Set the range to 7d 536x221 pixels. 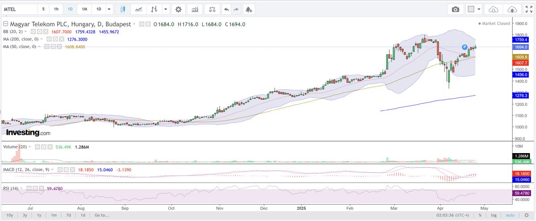68,215
